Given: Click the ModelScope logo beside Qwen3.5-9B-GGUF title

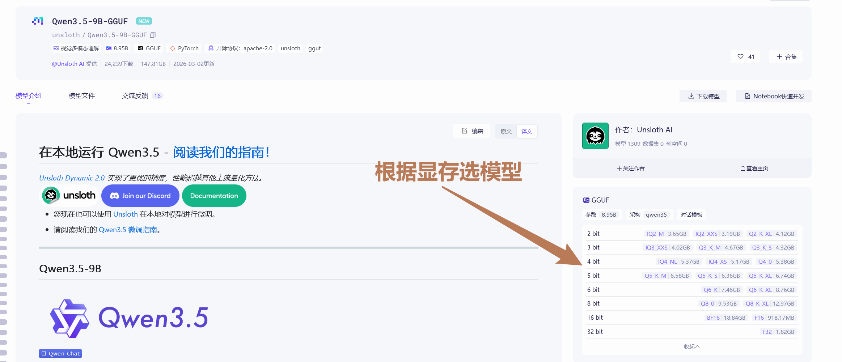Looking at the screenshot, I should (x=38, y=21).
